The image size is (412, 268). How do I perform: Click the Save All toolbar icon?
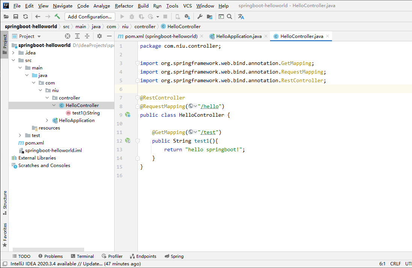click(16, 17)
